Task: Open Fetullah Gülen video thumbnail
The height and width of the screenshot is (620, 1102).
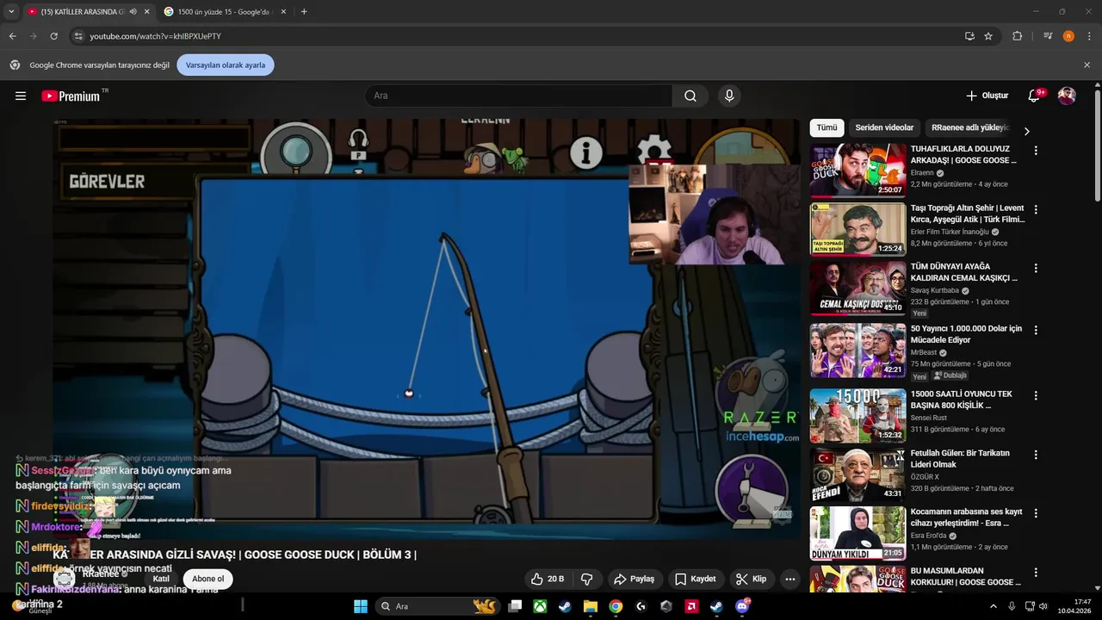Action: 857,474
